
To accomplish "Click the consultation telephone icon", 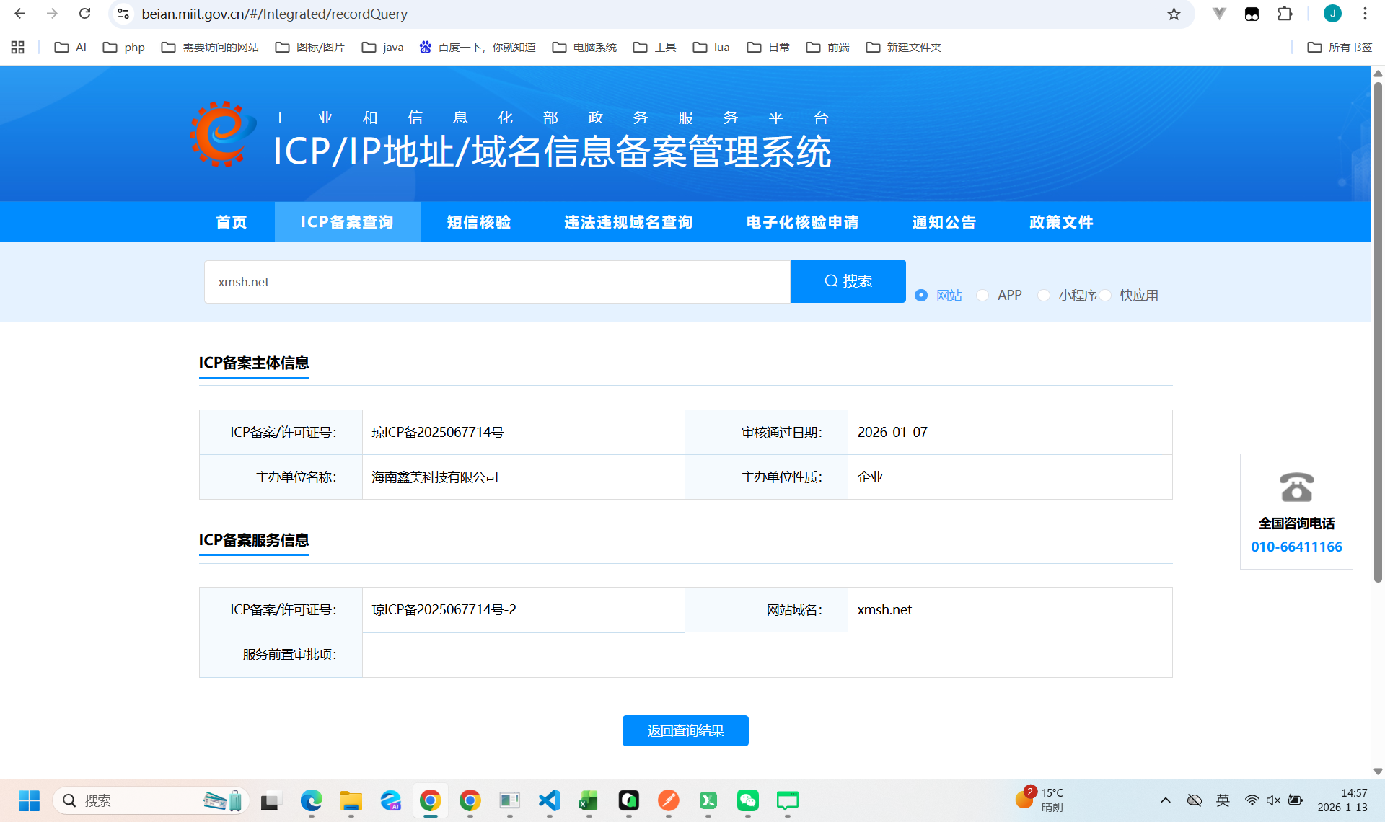I will (x=1296, y=487).
